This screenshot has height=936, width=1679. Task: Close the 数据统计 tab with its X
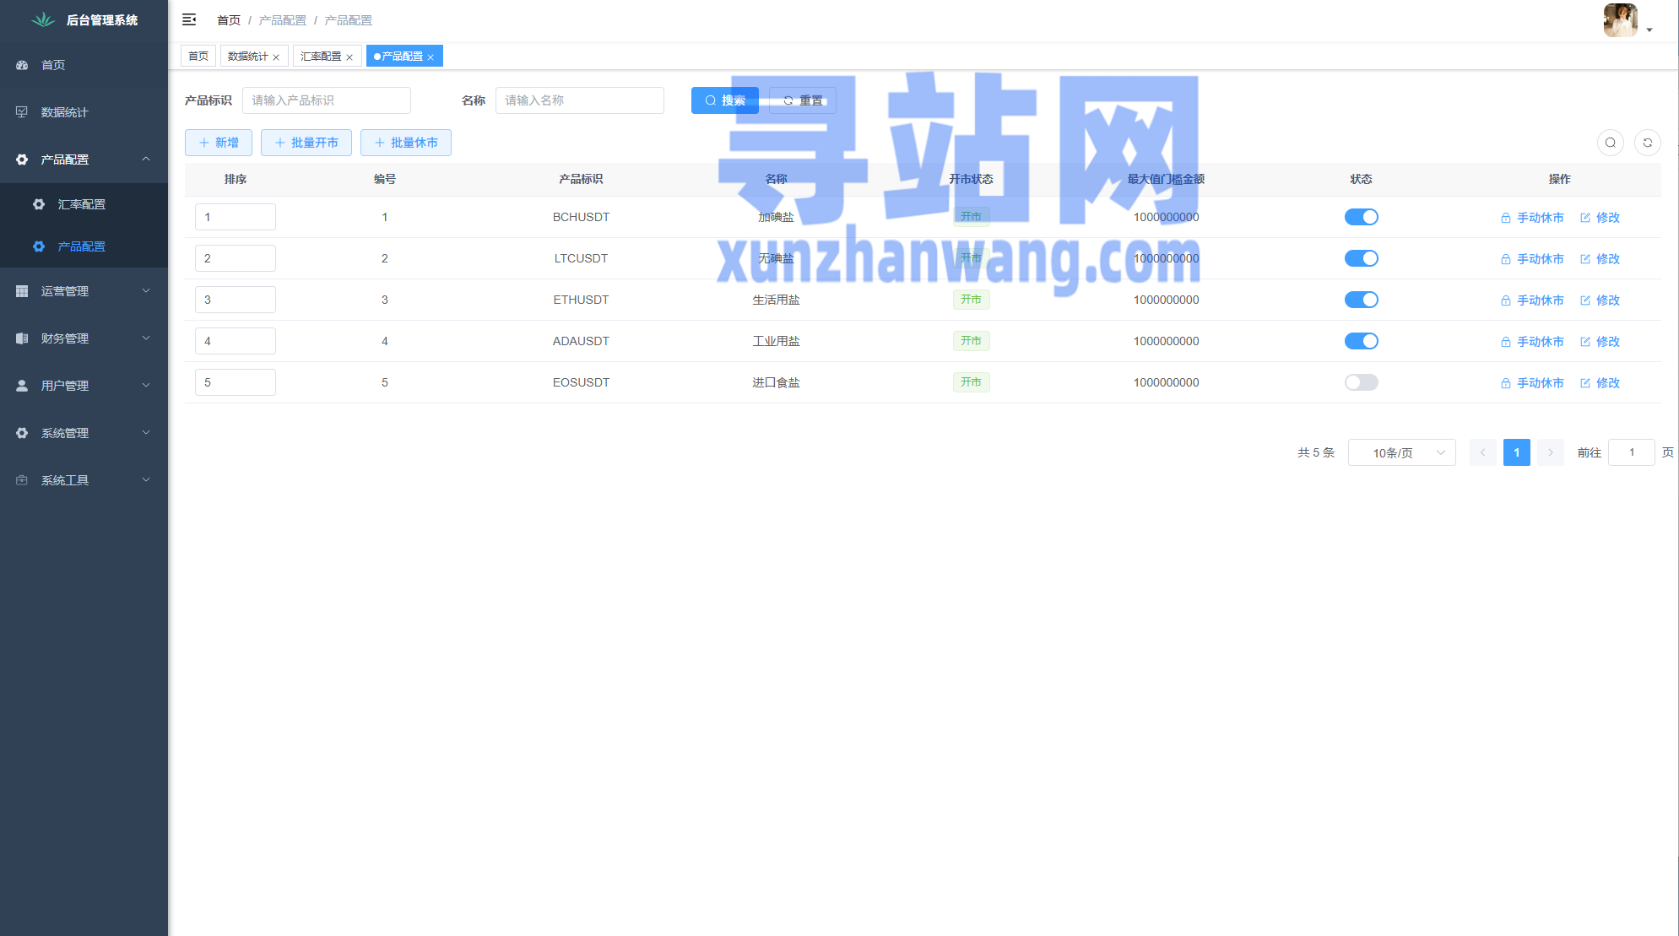pos(276,57)
